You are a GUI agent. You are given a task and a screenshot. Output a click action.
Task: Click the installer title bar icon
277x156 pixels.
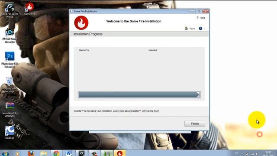pyautogui.click(x=71, y=11)
